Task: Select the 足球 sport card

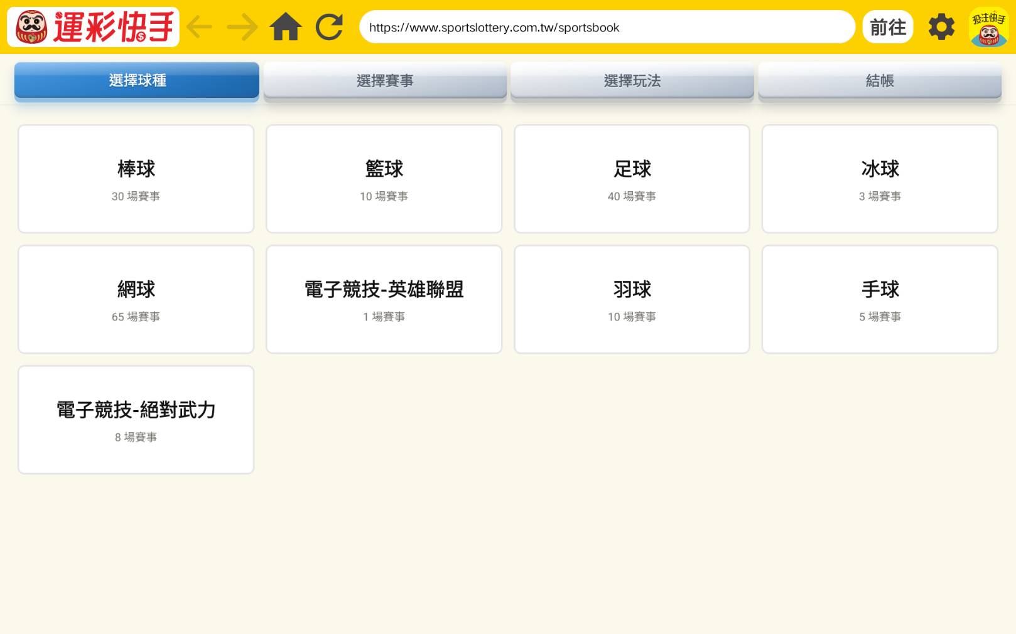Action: tap(632, 179)
